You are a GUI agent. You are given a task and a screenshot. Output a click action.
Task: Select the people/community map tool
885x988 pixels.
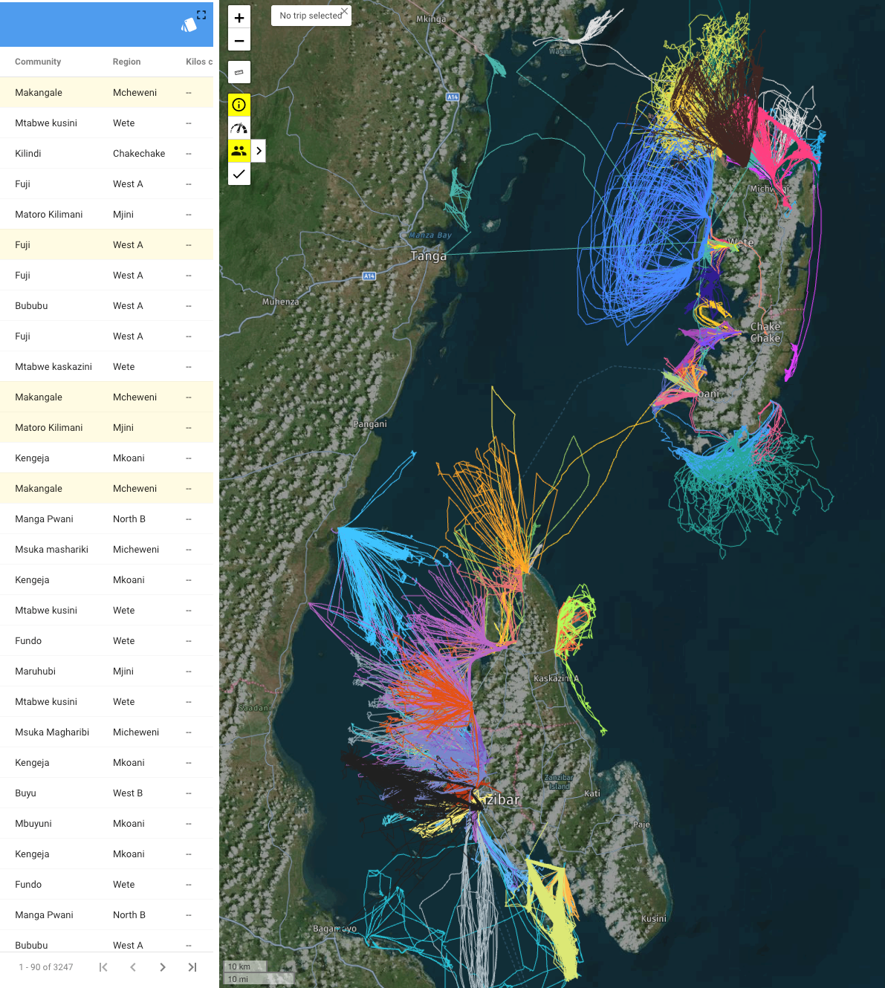(x=239, y=151)
